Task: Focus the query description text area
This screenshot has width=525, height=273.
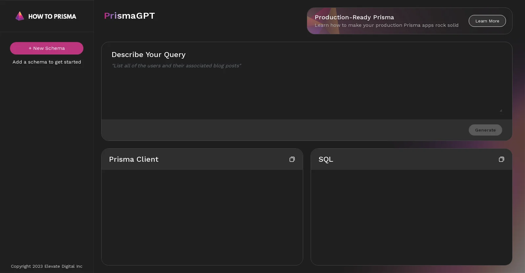Action: (x=306, y=88)
